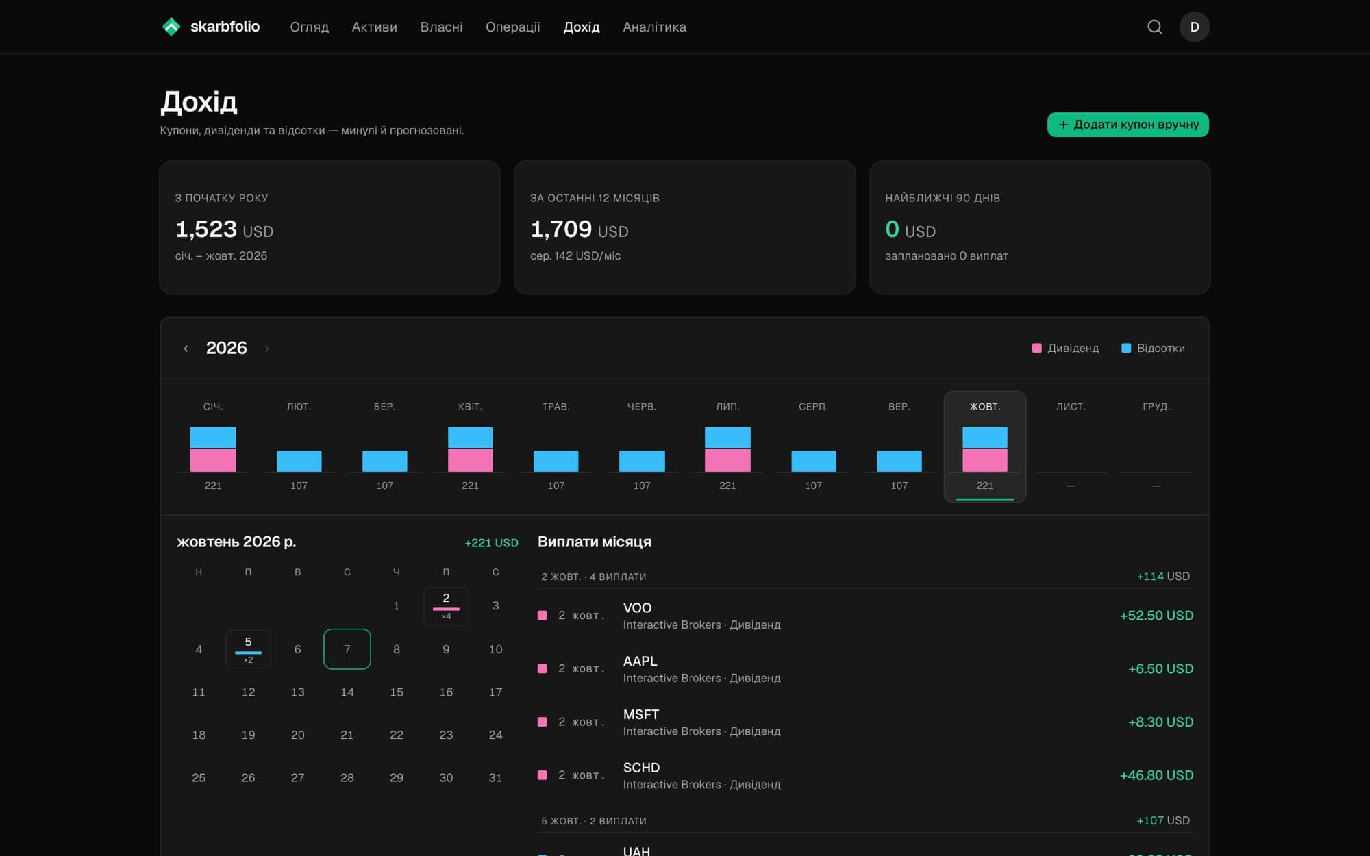Select the Дохід nav item

[581, 27]
